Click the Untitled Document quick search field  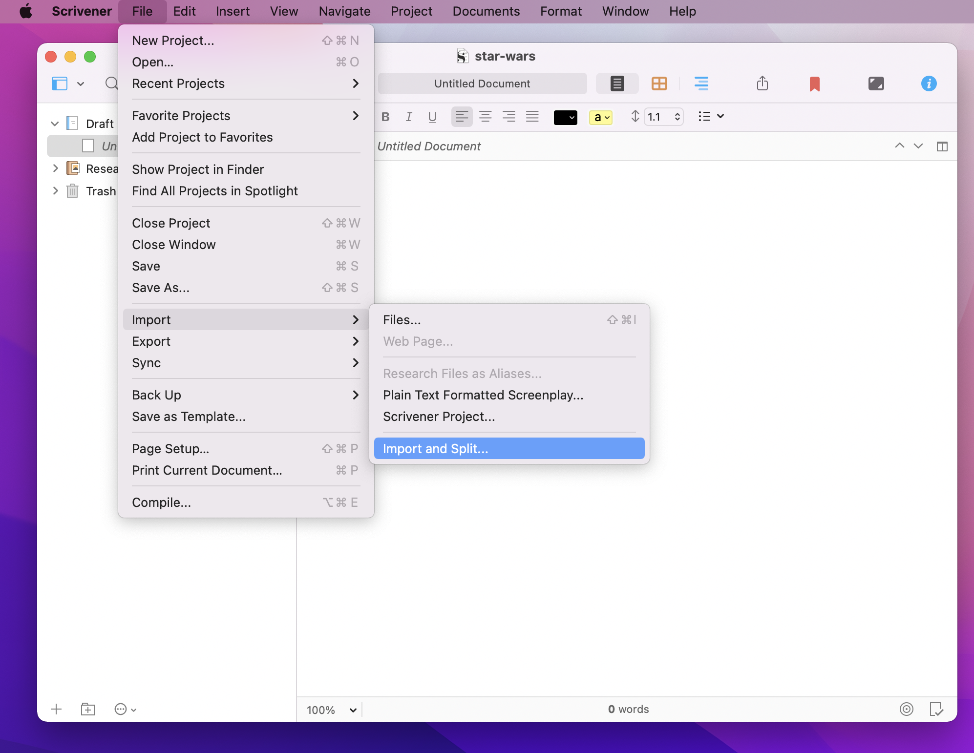tap(482, 84)
